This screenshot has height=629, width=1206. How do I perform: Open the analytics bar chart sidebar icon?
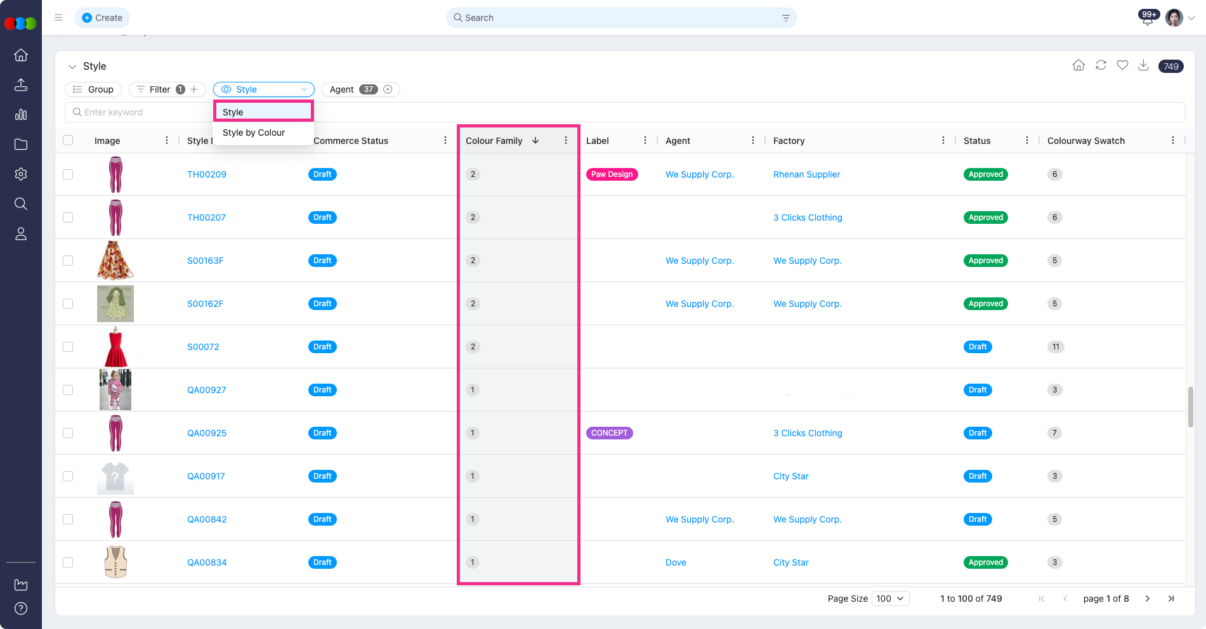pyautogui.click(x=21, y=115)
